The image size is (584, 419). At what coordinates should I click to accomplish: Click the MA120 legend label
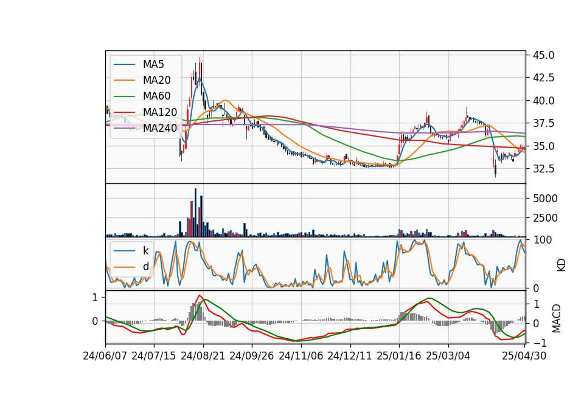click(160, 112)
